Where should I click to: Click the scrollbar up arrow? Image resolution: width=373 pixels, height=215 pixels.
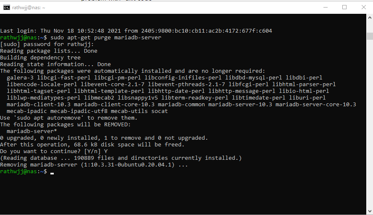tap(369, 18)
